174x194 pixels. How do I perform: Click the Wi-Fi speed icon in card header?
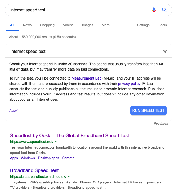(165, 51)
